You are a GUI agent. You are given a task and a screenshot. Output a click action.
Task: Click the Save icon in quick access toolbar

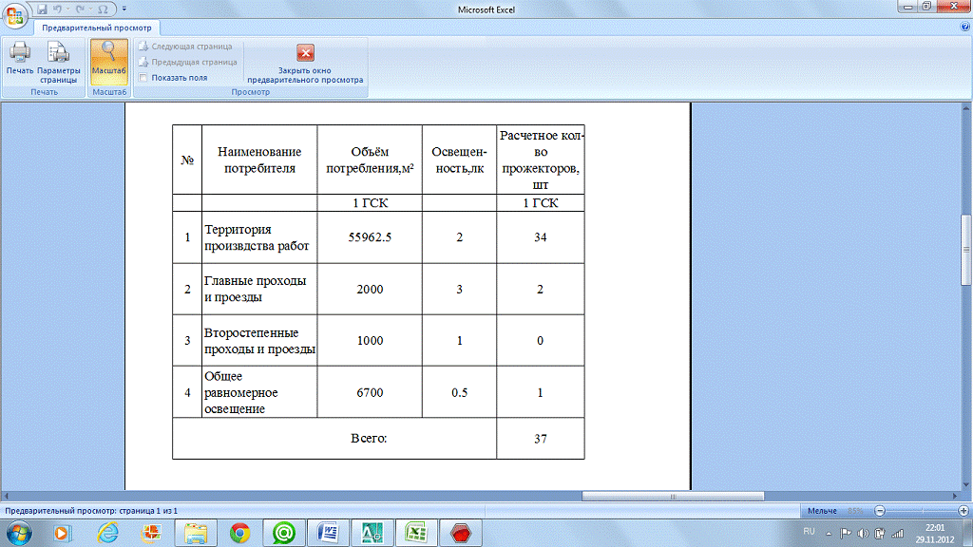click(42, 9)
